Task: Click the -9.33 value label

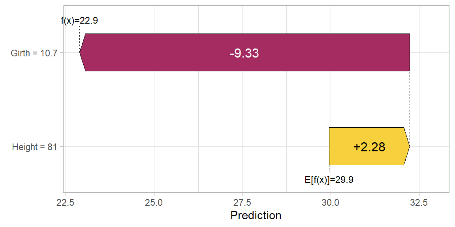Action: tap(244, 53)
